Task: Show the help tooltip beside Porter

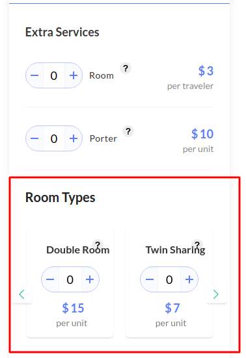Action: point(128,131)
